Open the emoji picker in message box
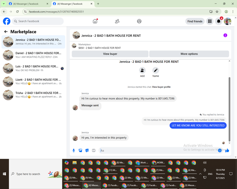This screenshot has height=189, width=237. point(219,150)
